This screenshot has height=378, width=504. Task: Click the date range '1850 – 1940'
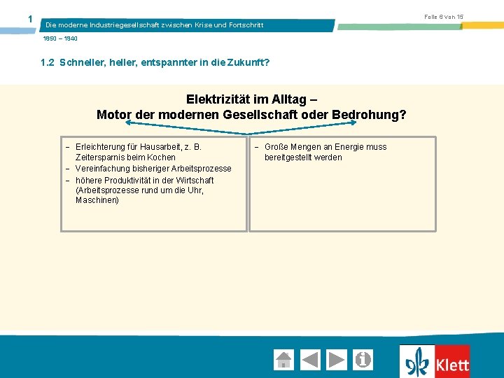(60, 38)
